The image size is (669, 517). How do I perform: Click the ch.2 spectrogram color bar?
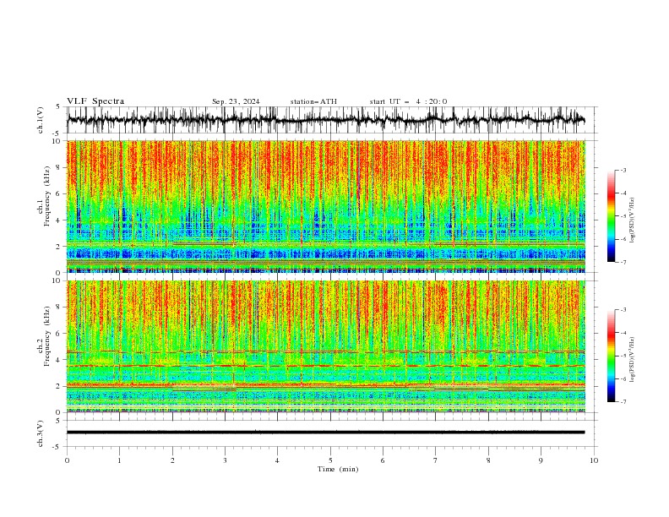[x=611, y=356]
